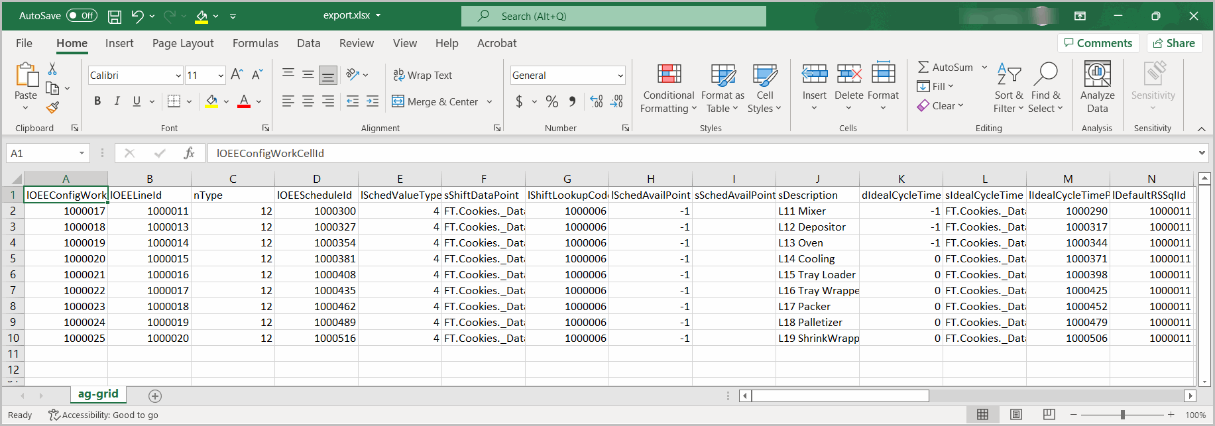The height and width of the screenshot is (426, 1215).
Task: Open the Comments pane button
Action: pos(1098,43)
